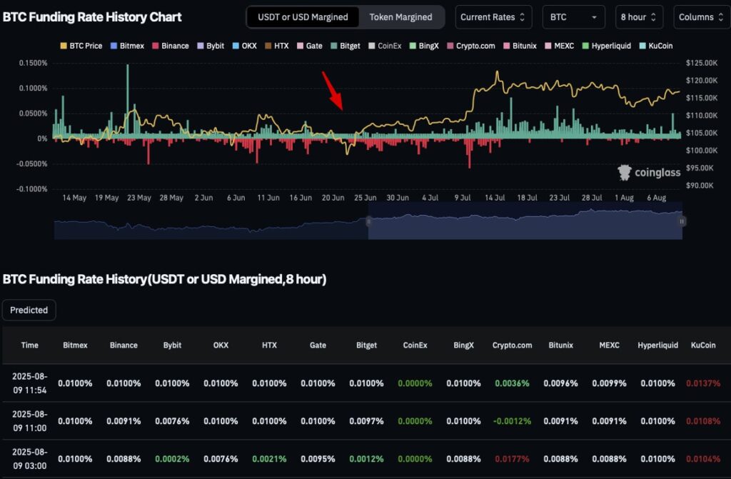Click the 0.0036% Crypto.com rate value

512,383
